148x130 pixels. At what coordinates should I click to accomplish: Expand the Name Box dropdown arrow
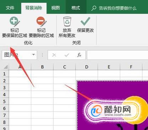click(33, 55)
